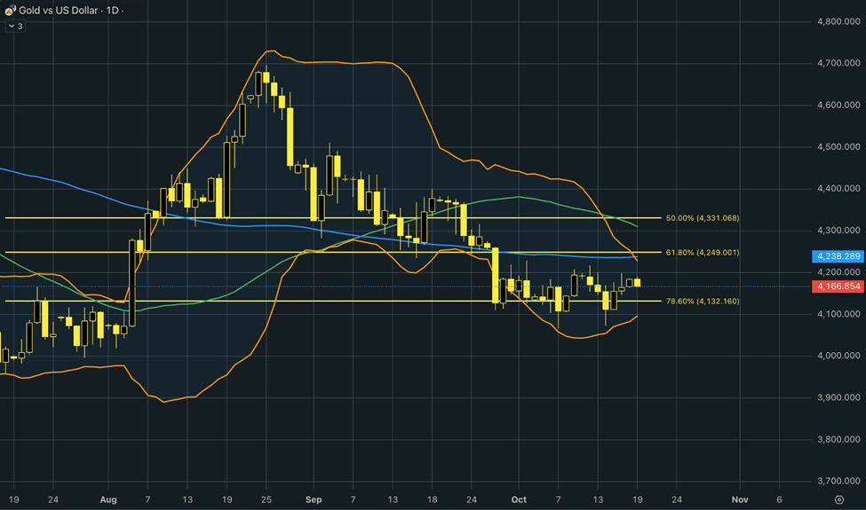Viewport: 866px width, 510px height.
Task: Select the blue 4,238.289 price label
Action: [838, 256]
